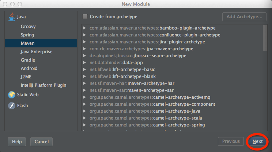Choose Java Enterprise in the module list
This screenshot has width=272, height=152.
(37, 52)
